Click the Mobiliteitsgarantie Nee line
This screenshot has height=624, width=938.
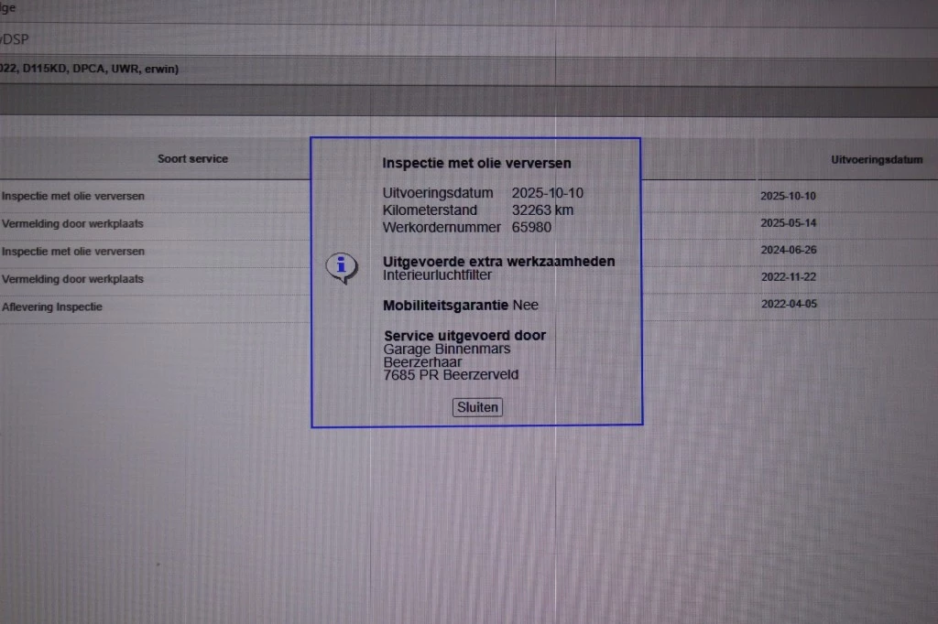point(460,305)
